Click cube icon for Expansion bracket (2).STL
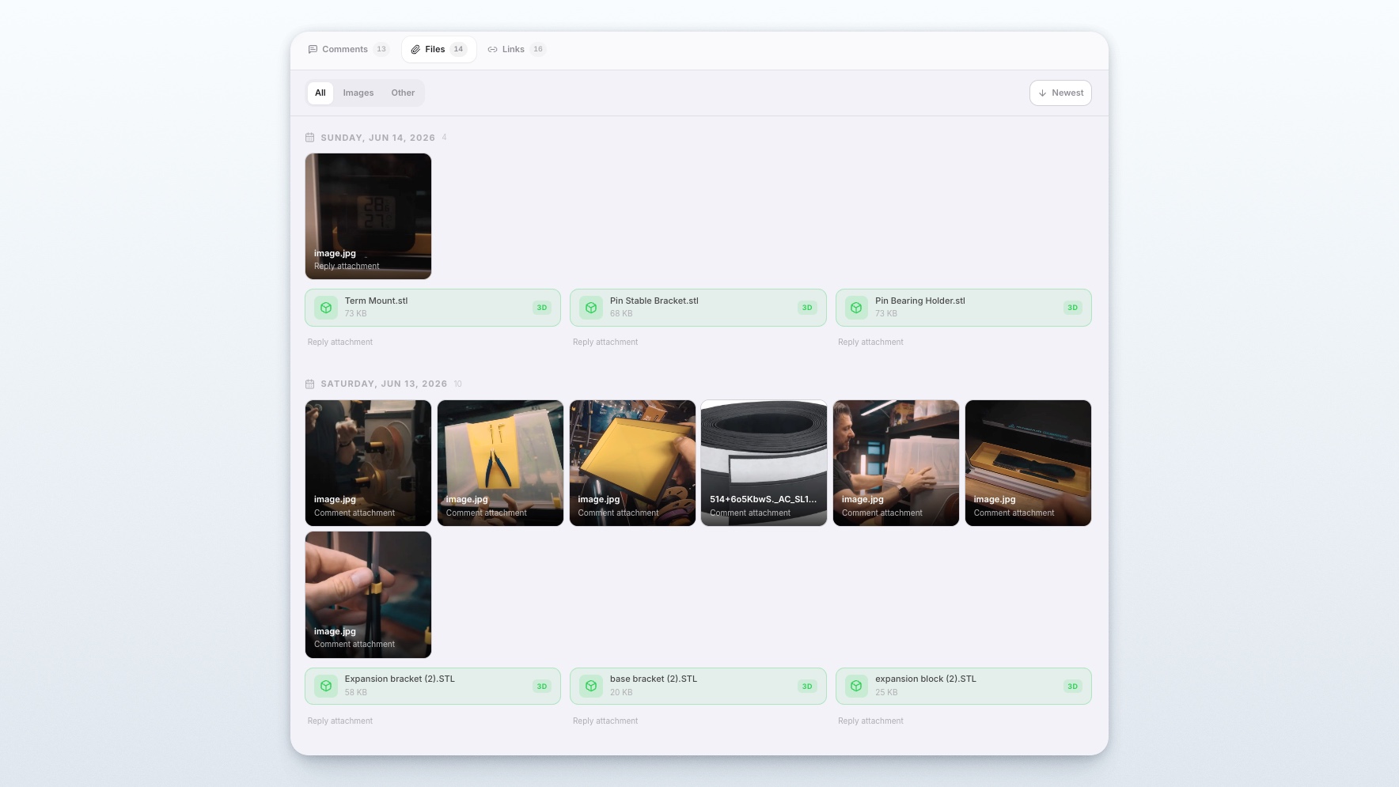The width and height of the screenshot is (1399, 787). tap(326, 687)
